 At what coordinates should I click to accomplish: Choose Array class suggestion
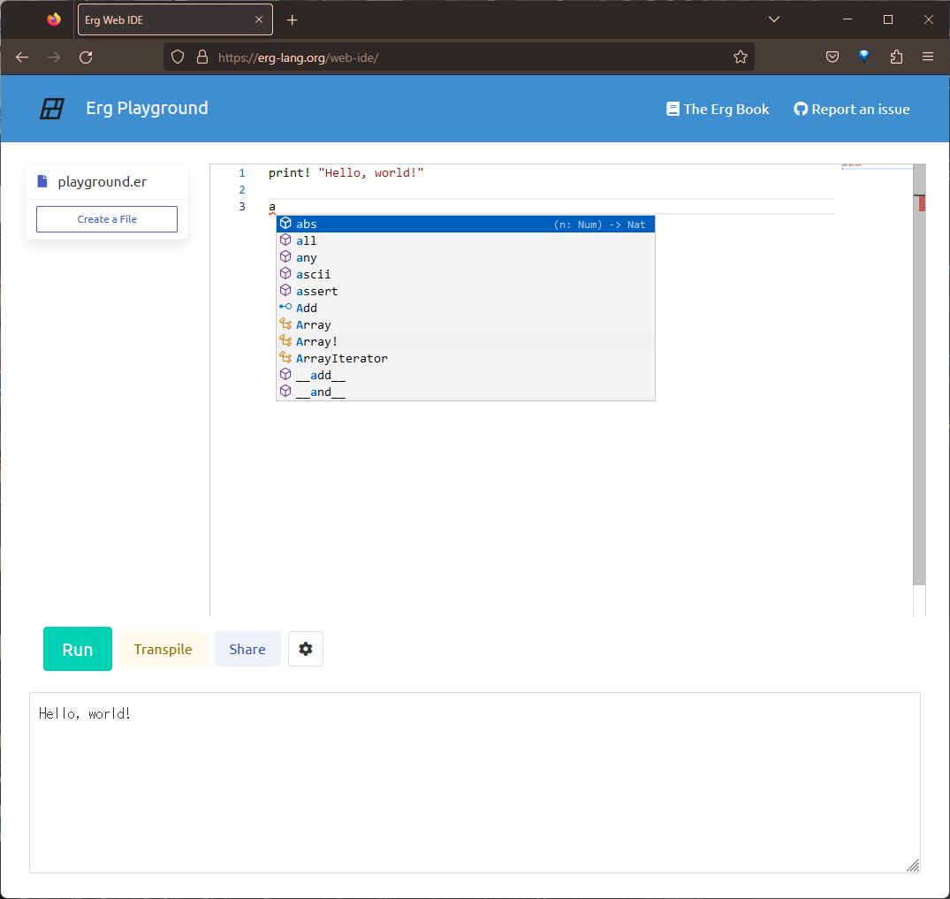[466, 325]
